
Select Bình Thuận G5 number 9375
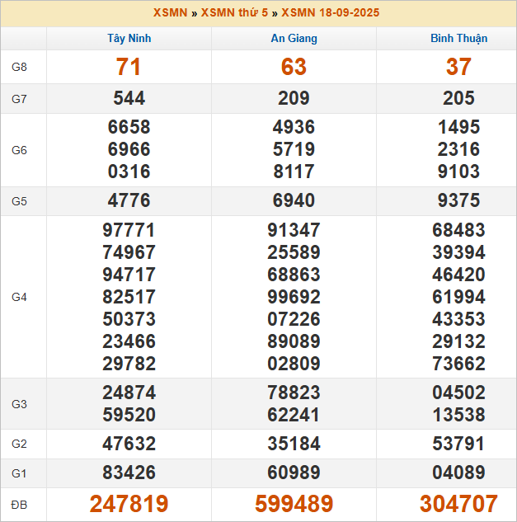coord(458,201)
